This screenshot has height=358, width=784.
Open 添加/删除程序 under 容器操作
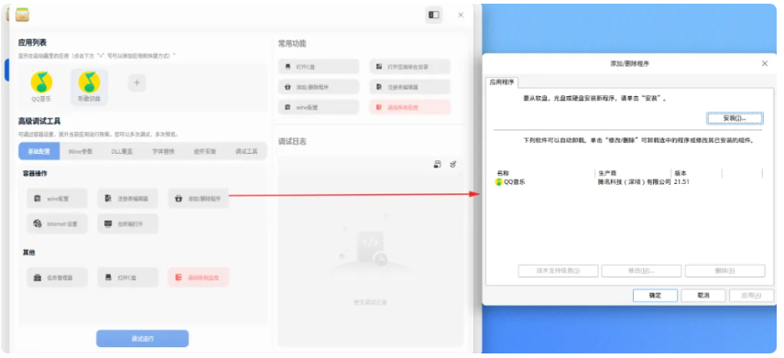coord(199,199)
